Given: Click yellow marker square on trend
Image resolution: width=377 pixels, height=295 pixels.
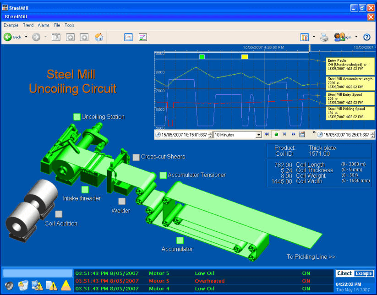Looking at the screenshot, I should [245, 57].
